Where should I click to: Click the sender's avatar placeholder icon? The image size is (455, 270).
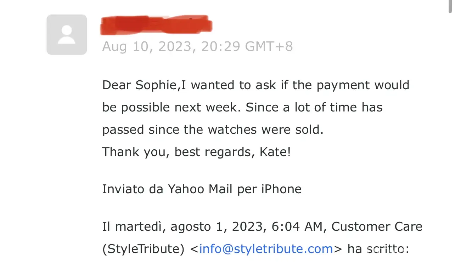coord(67,35)
